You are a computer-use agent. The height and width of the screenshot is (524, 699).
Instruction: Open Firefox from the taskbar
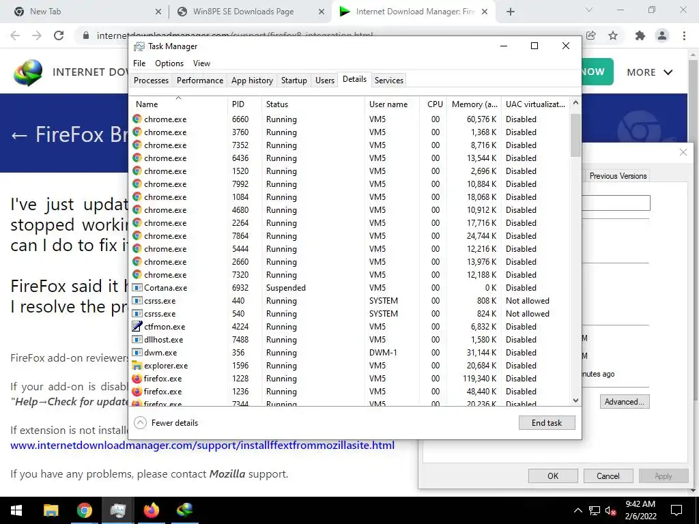[x=151, y=510]
